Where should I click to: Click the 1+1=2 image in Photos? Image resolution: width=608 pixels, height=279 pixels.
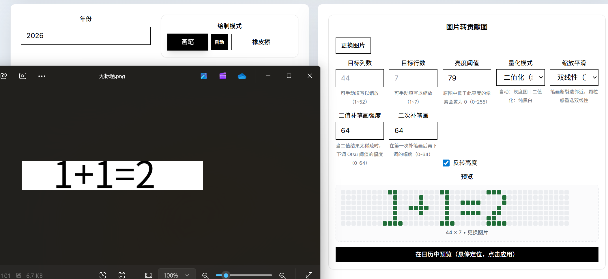pyautogui.click(x=112, y=175)
